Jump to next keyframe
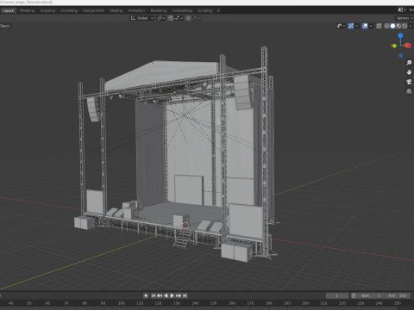The height and width of the screenshot is (310, 414). point(179,295)
